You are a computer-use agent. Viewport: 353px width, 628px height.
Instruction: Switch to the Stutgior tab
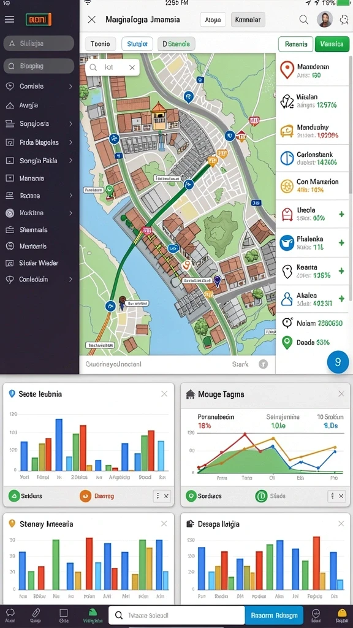pyautogui.click(x=137, y=44)
